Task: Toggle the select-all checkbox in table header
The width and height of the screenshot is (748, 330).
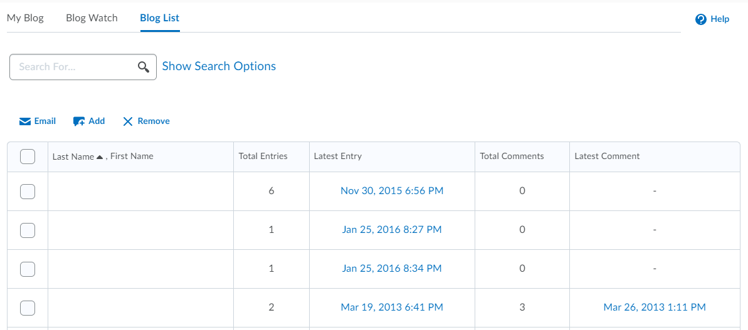Action: click(28, 157)
